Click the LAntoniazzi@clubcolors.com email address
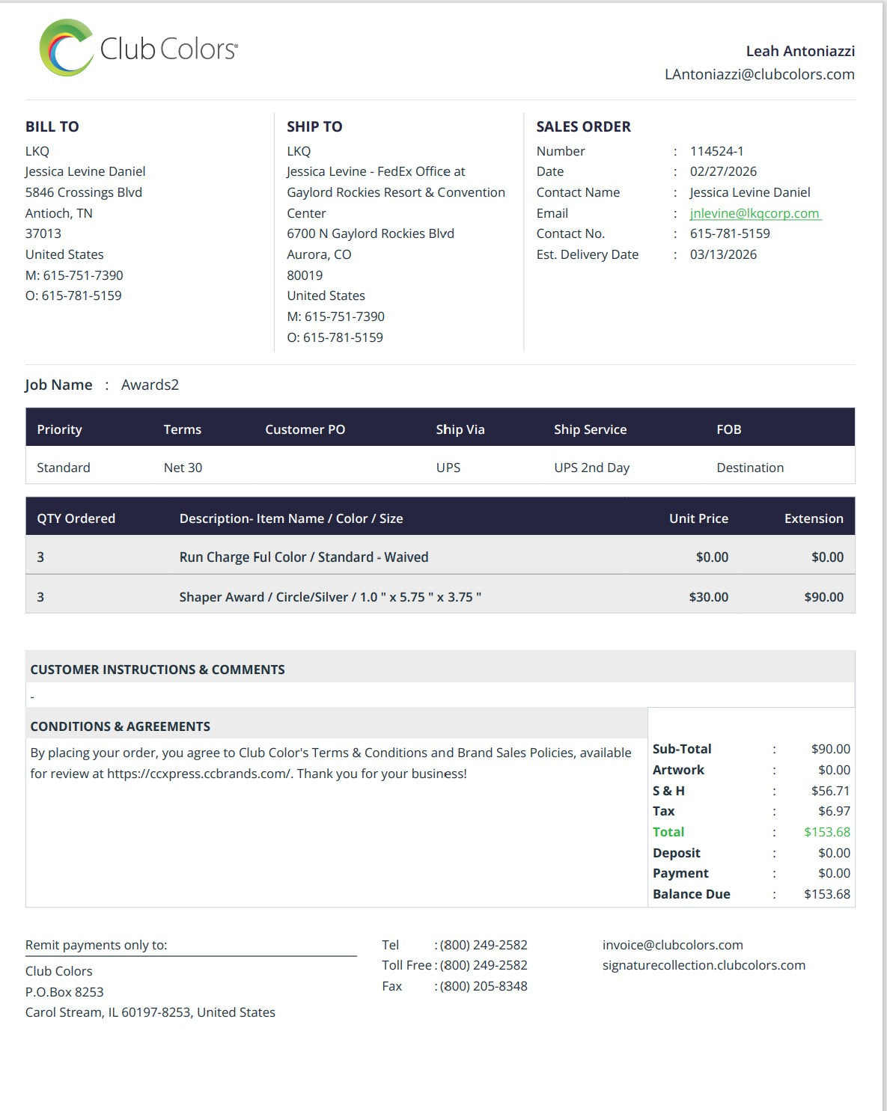 click(759, 74)
